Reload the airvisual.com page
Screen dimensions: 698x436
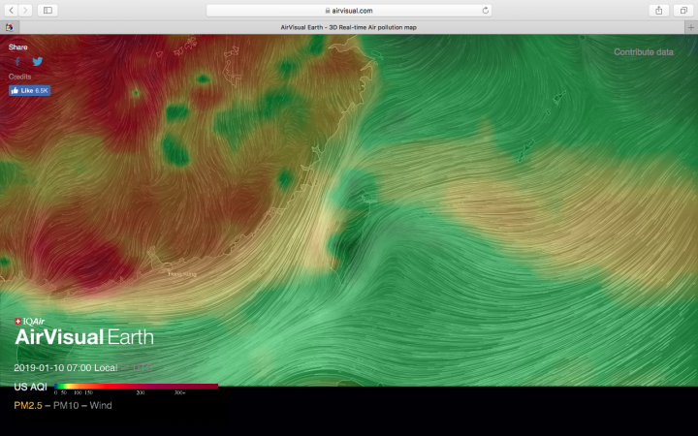pyautogui.click(x=486, y=11)
